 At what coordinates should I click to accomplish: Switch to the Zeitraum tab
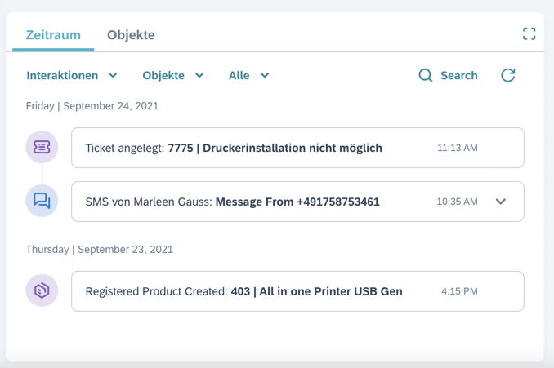tap(53, 35)
